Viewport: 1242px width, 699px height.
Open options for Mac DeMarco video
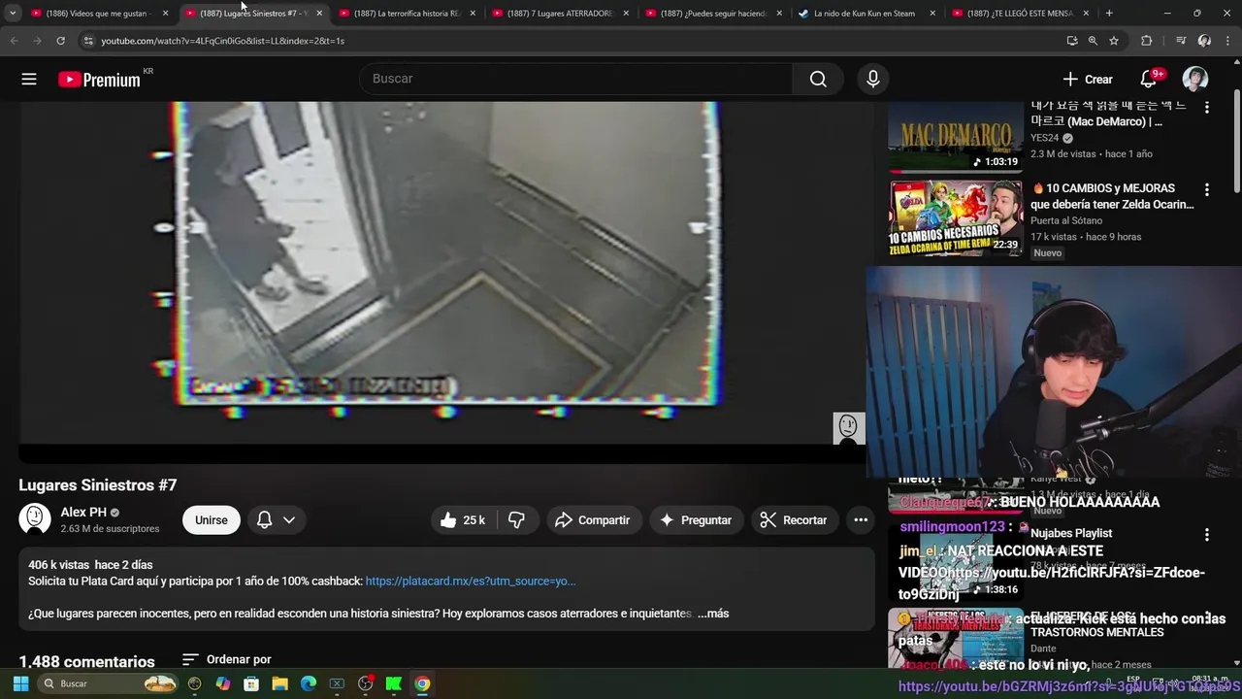pos(1206,108)
